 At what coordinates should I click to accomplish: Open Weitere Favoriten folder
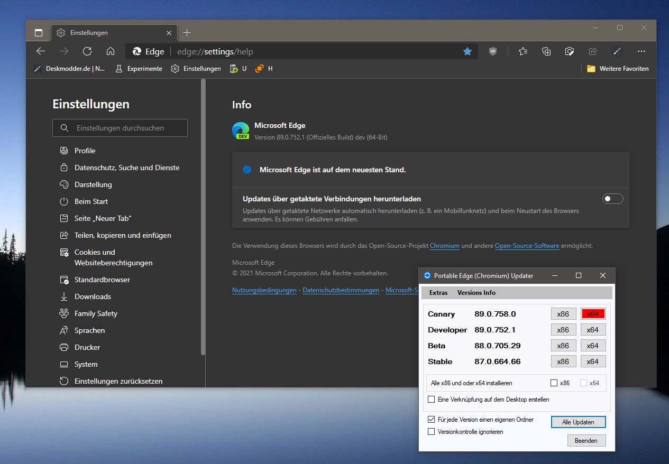click(x=618, y=69)
